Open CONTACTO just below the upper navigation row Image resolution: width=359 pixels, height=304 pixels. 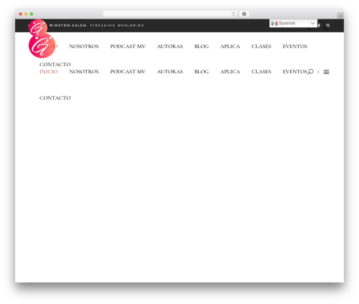tap(55, 65)
